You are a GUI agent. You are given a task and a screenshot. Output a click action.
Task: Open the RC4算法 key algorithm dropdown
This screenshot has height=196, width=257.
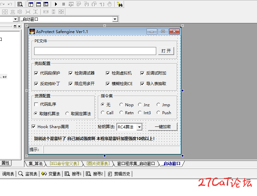(x=139, y=127)
